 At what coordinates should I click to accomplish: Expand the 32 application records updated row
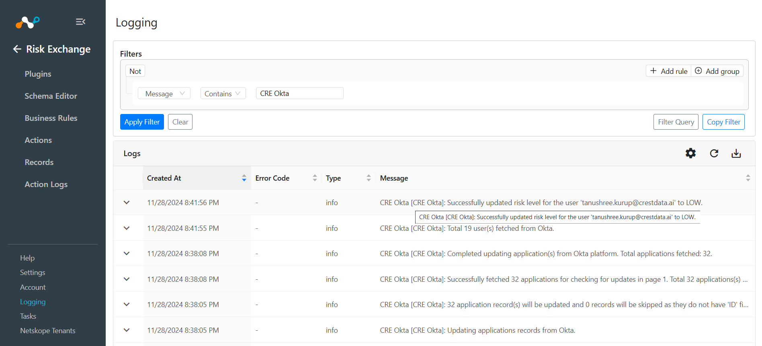click(x=127, y=305)
